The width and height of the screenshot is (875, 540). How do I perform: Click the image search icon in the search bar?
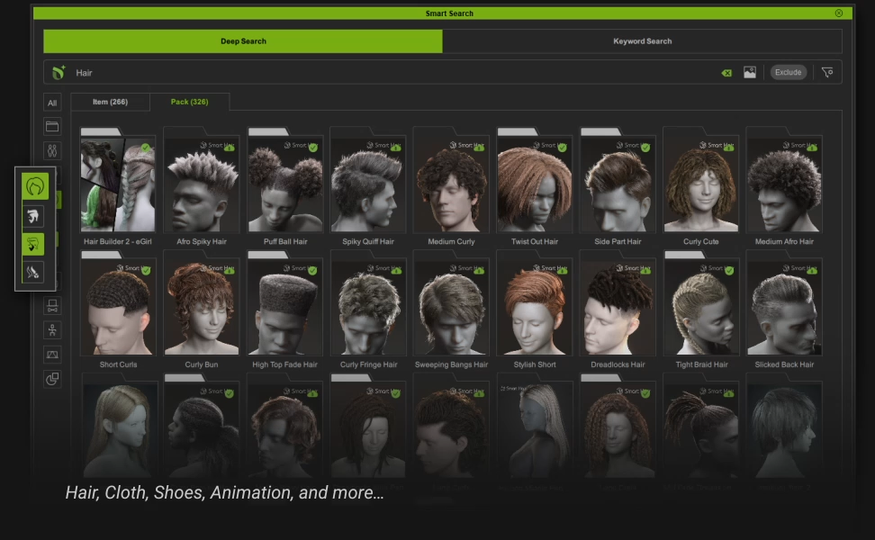point(750,72)
